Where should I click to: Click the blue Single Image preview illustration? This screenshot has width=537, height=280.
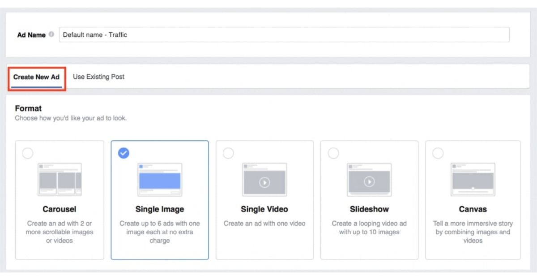coord(160,180)
